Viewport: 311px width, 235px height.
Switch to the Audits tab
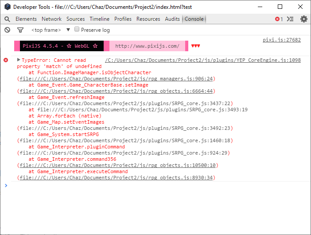(172, 19)
